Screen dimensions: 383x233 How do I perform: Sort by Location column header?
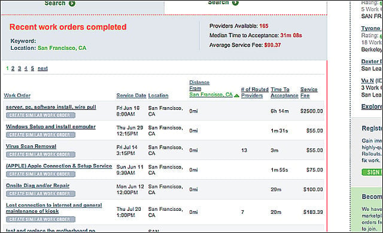tap(158, 95)
